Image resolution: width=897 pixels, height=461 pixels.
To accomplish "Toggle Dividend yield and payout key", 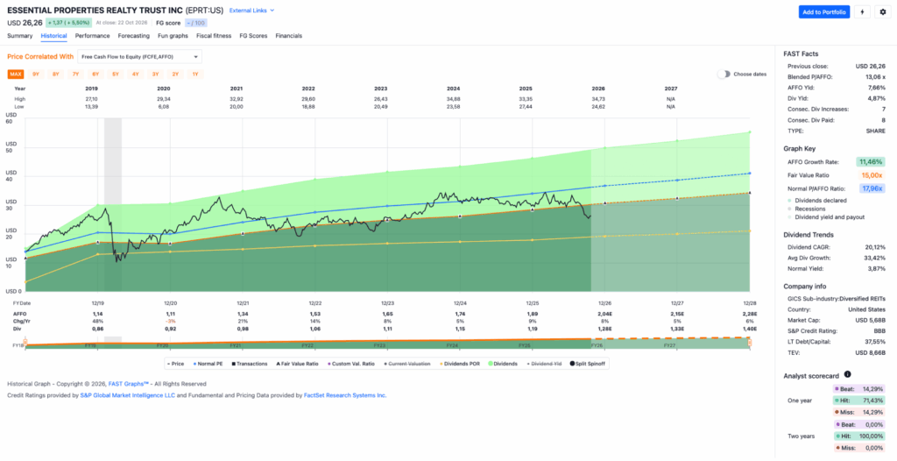I will (826, 217).
